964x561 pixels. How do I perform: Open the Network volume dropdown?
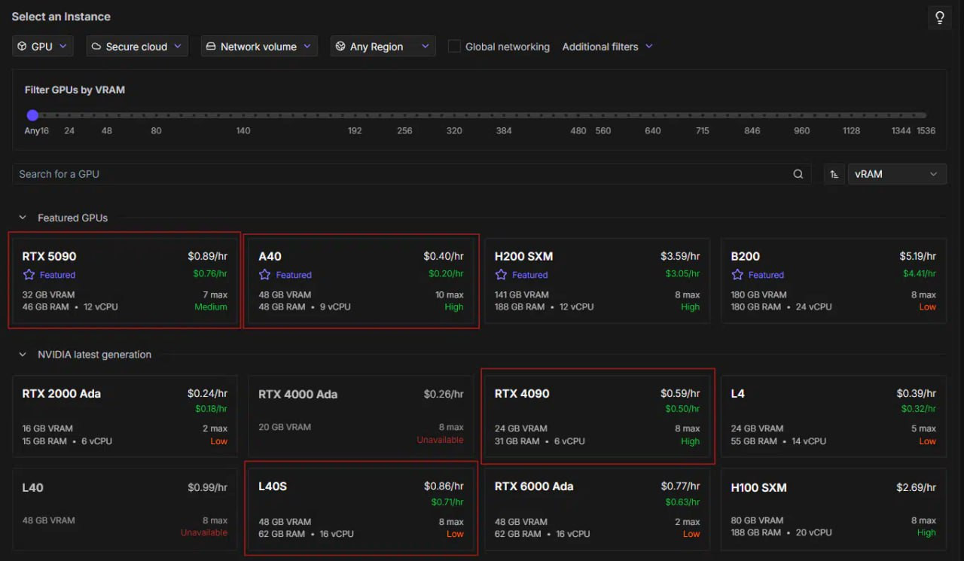[x=259, y=47]
